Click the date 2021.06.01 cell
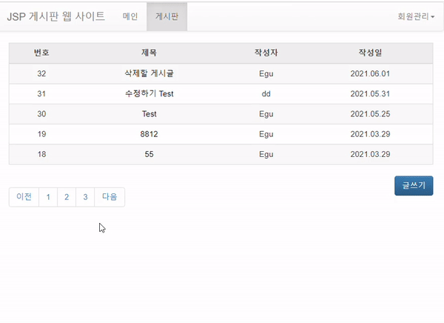444x323 pixels. pos(371,74)
